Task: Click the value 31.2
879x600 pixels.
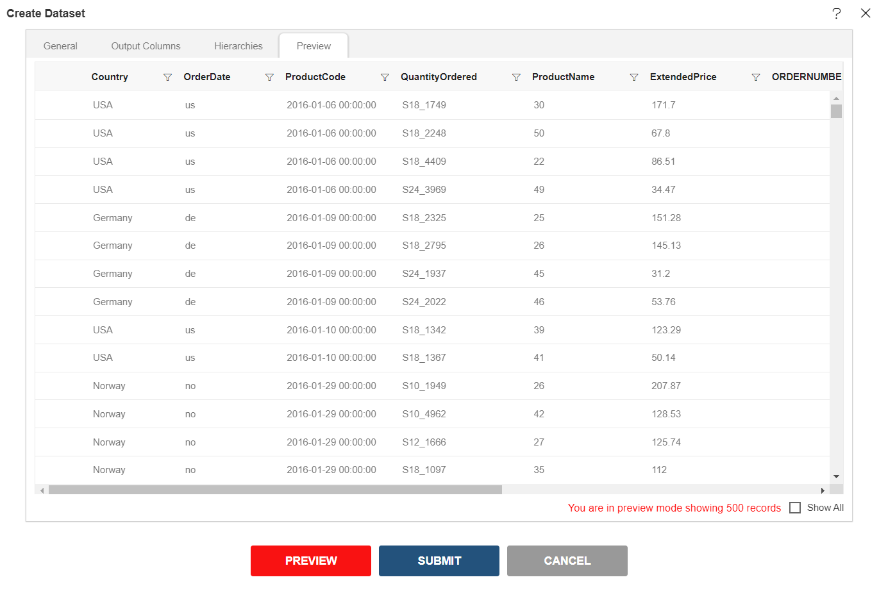Action: (661, 274)
